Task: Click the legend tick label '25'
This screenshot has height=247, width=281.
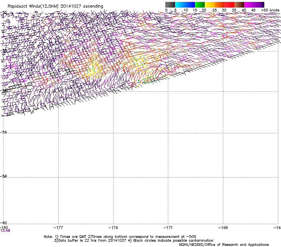Action: point(215,10)
